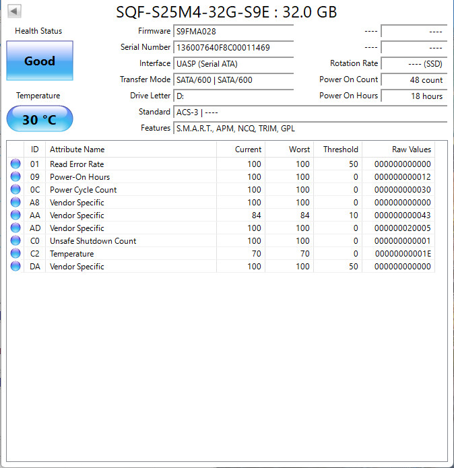Click the ID cell C0
Viewport: 454px width, 468px height.
(34, 241)
